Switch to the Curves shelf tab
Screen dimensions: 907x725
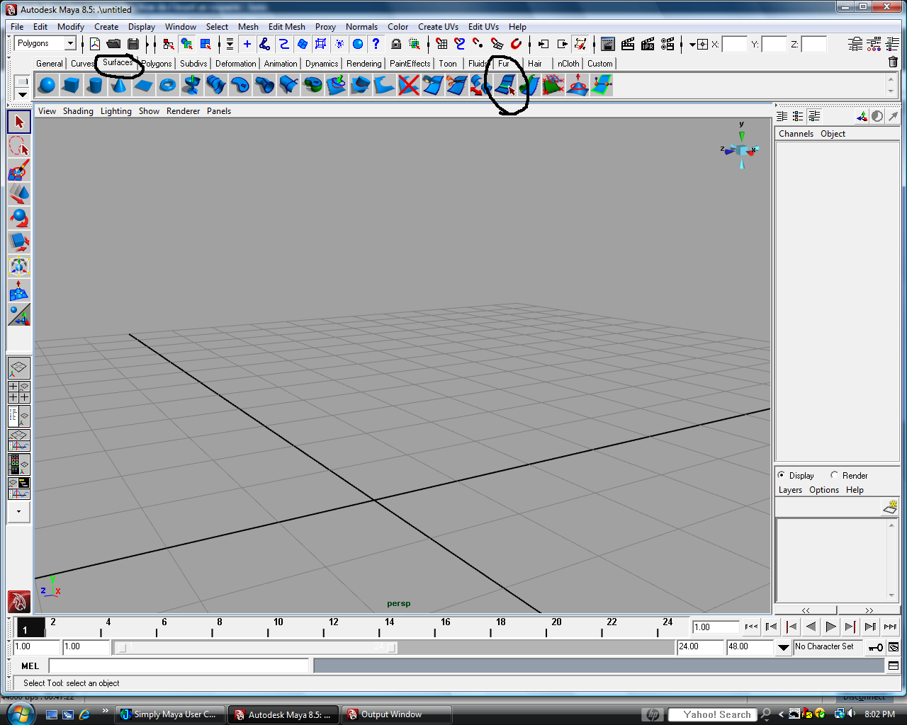click(x=81, y=64)
